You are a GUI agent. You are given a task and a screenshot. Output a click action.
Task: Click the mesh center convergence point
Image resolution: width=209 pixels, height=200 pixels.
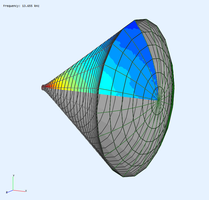[x=158, y=101]
